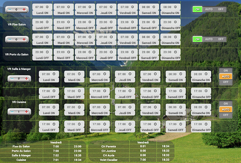Screen dimensions: 241x163
Task: Set VR Salle à Manger mode to ON
Action: (225, 70)
